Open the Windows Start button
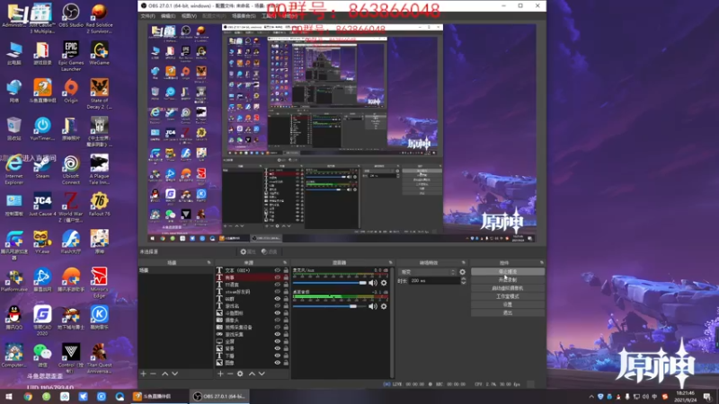The image size is (719, 404). pos(9,397)
